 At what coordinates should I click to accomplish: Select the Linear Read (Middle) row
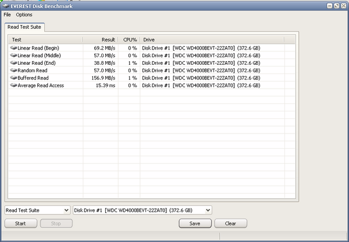[x=152, y=55]
